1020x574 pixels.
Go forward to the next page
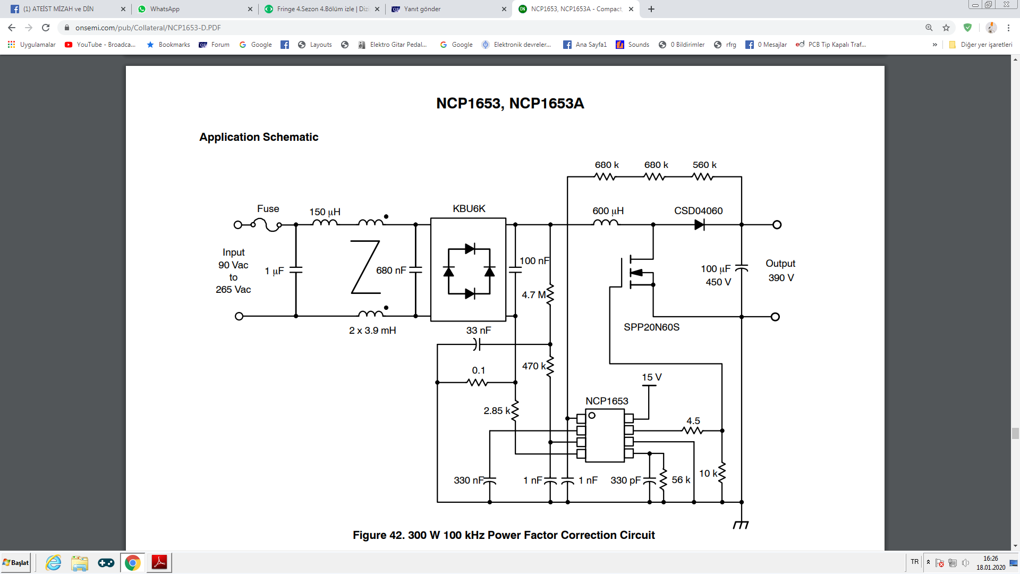[29, 28]
